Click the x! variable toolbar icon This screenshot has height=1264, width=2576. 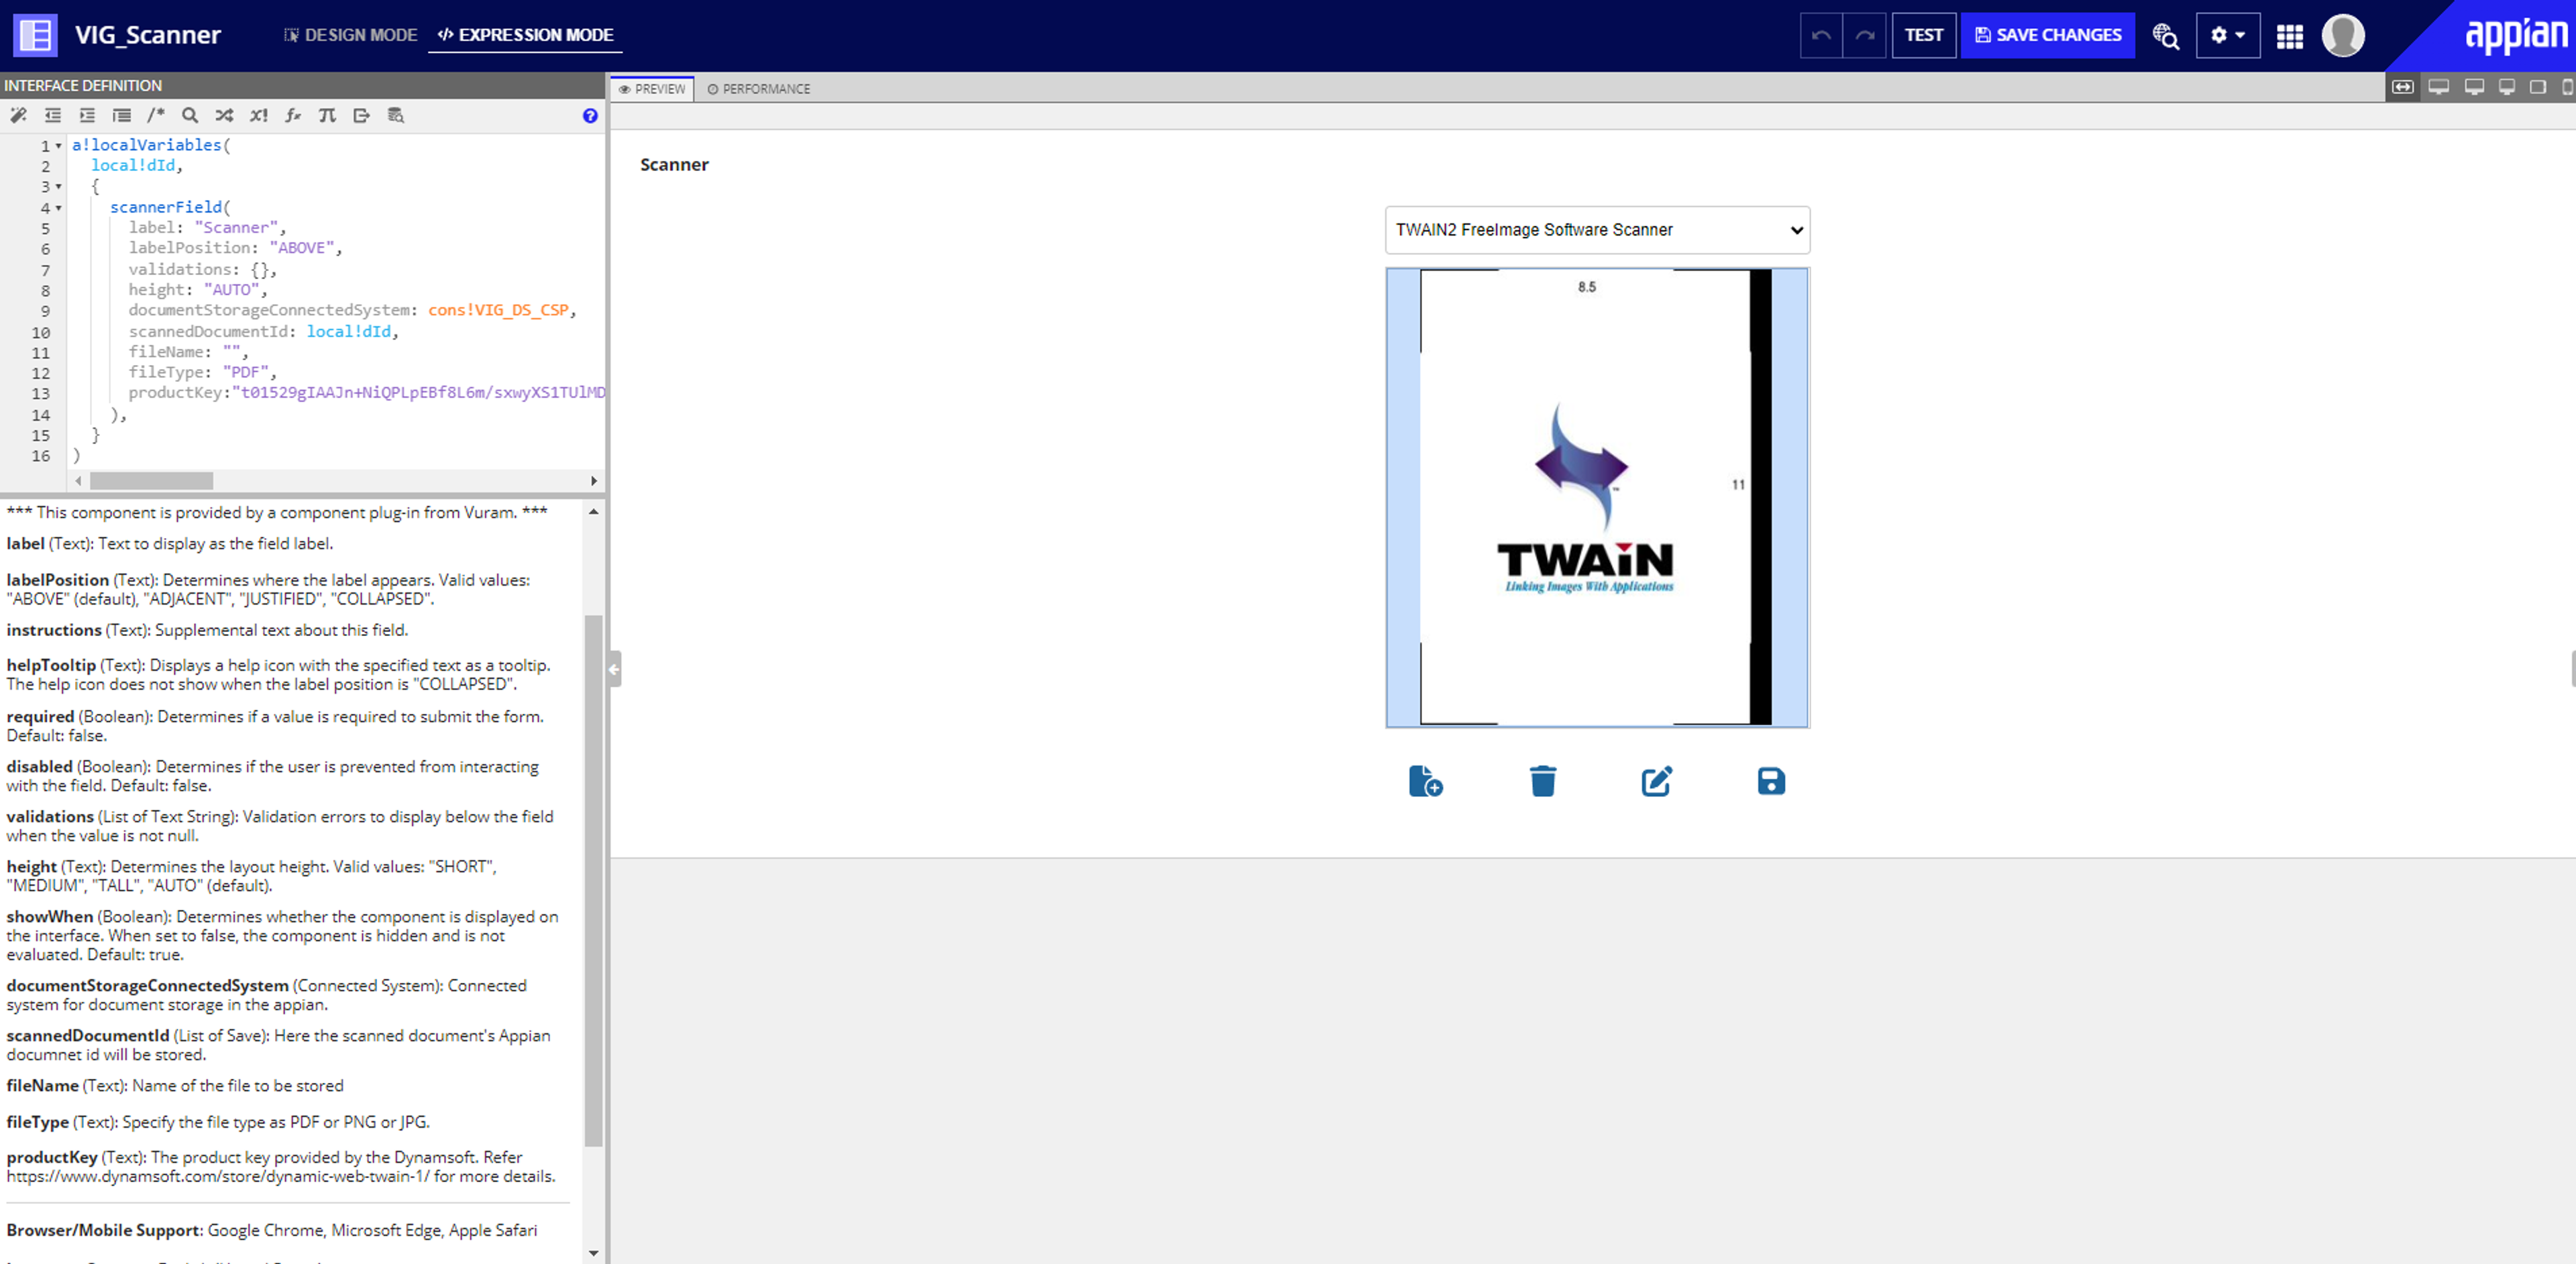(259, 116)
